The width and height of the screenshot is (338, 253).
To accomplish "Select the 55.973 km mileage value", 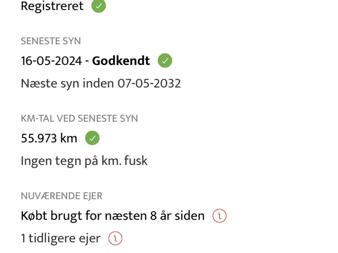I will (49, 138).
